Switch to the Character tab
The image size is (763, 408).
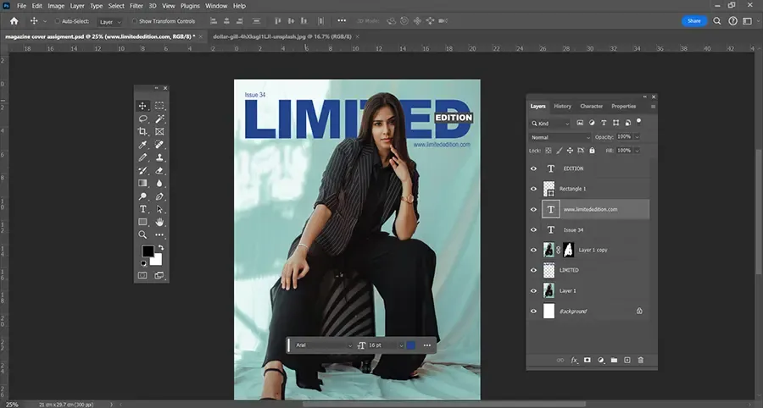pyautogui.click(x=591, y=106)
